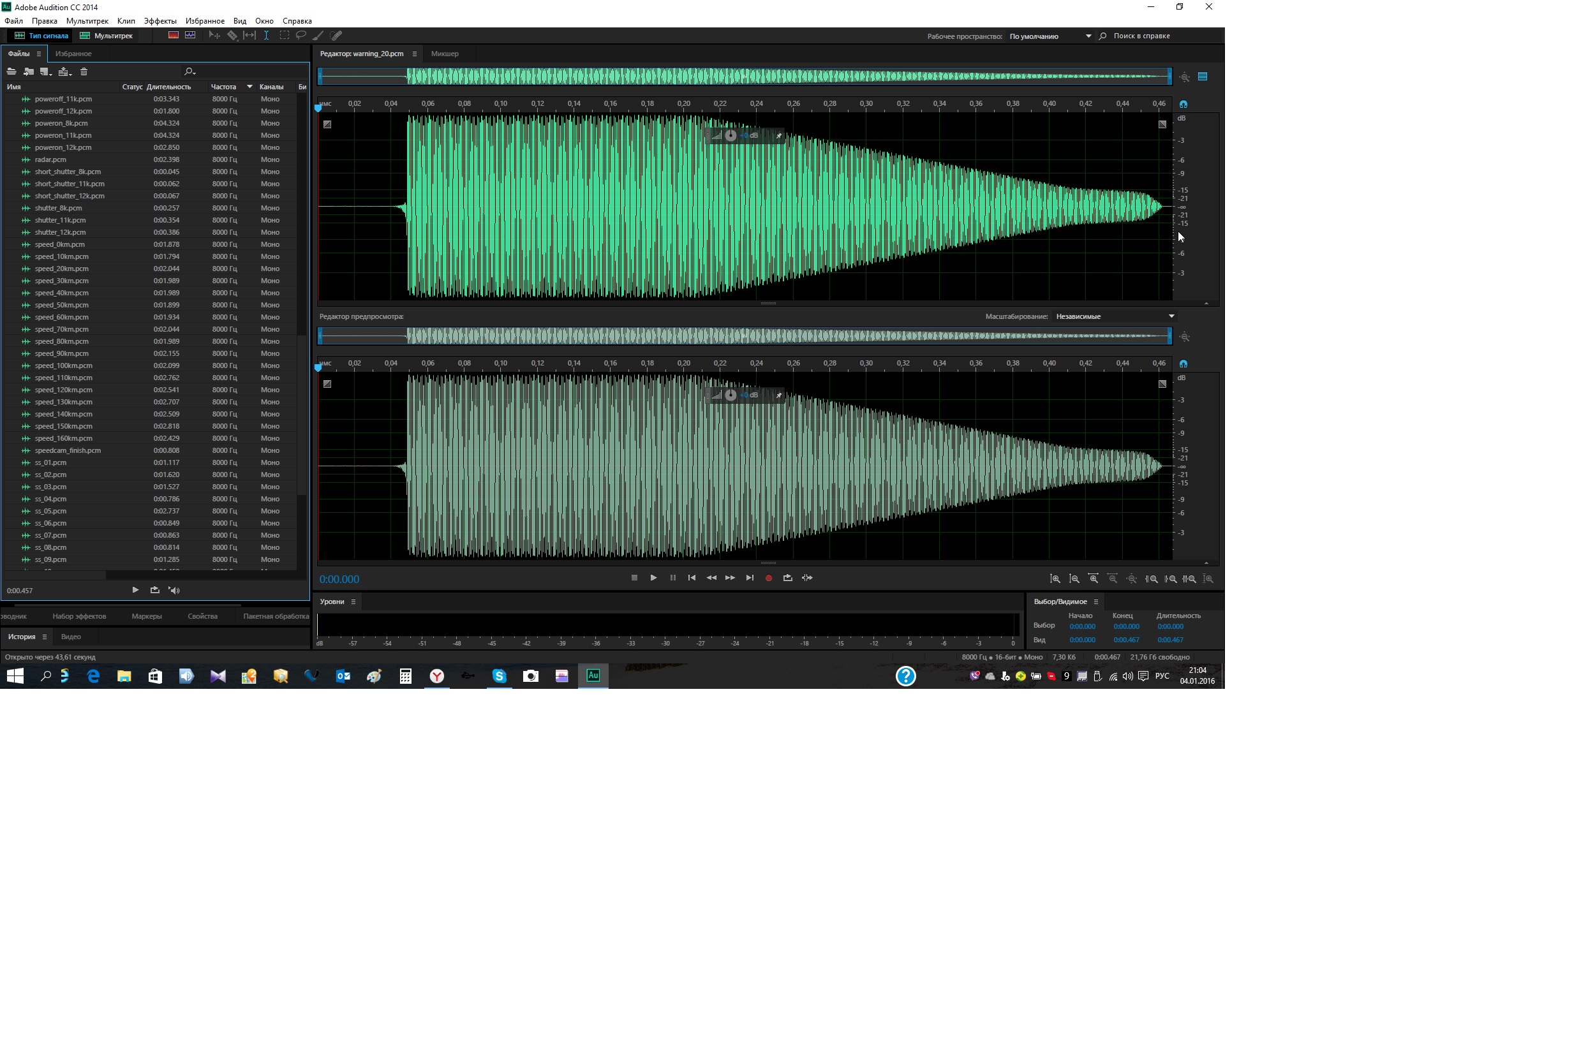Expand the New File dropdown in Files panel

[x=46, y=72]
